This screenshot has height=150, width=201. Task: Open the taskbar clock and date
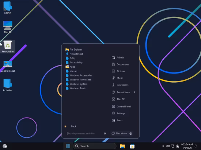click(187, 146)
